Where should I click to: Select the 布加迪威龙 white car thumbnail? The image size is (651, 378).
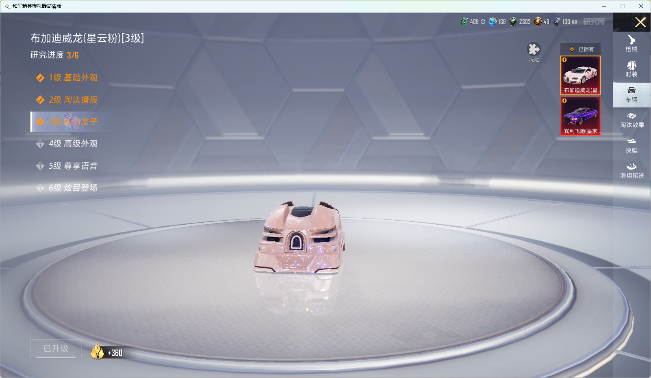(x=581, y=75)
